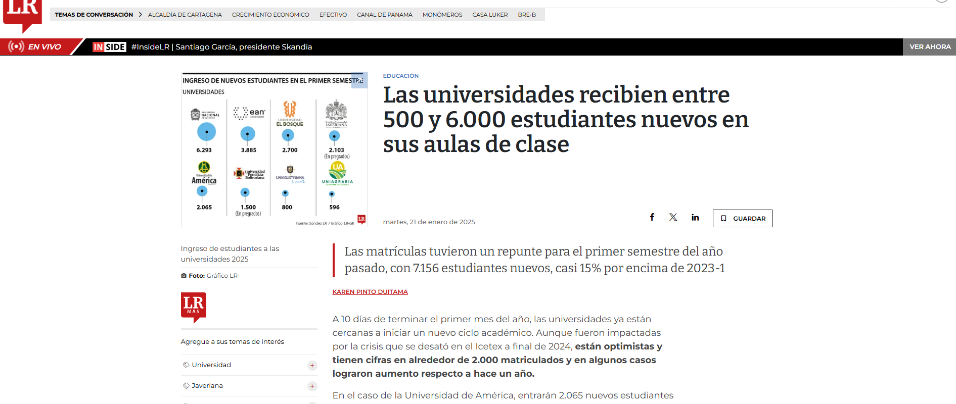This screenshot has width=956, height=404.
Task: Open the #InsideLR Santiago García live headline
Action: point(221,47)
